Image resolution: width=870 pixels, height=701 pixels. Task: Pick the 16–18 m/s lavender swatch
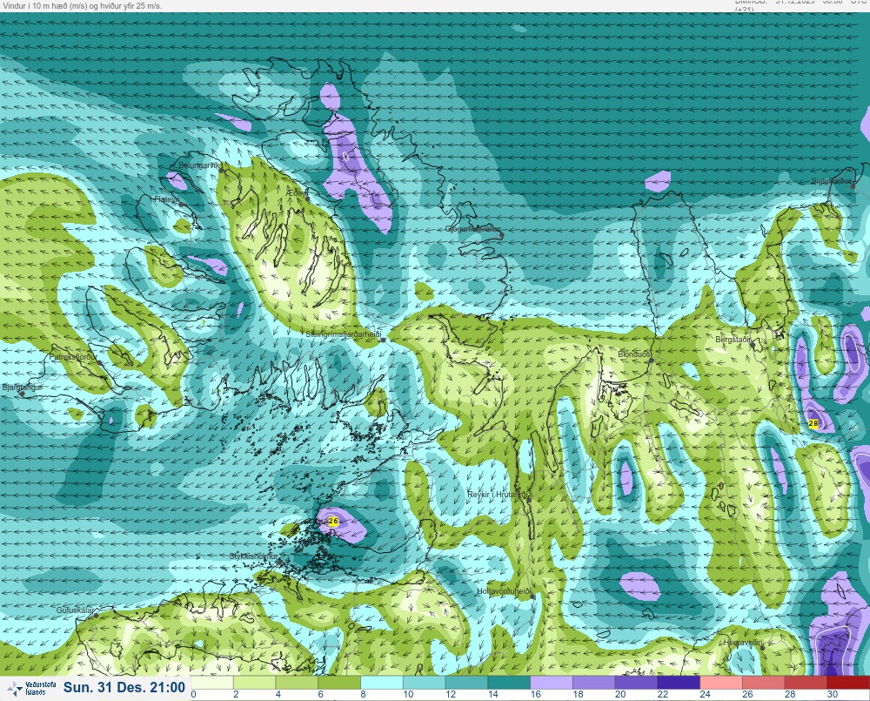(552, 682)
